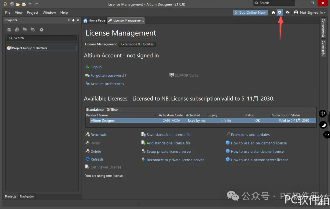Open How to use an on-demand license
The width and height of the screenshot is (330, 209).
[259, 143]
